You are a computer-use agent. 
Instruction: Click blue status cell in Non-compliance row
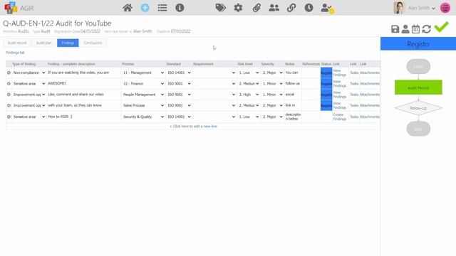click(326, 73)
